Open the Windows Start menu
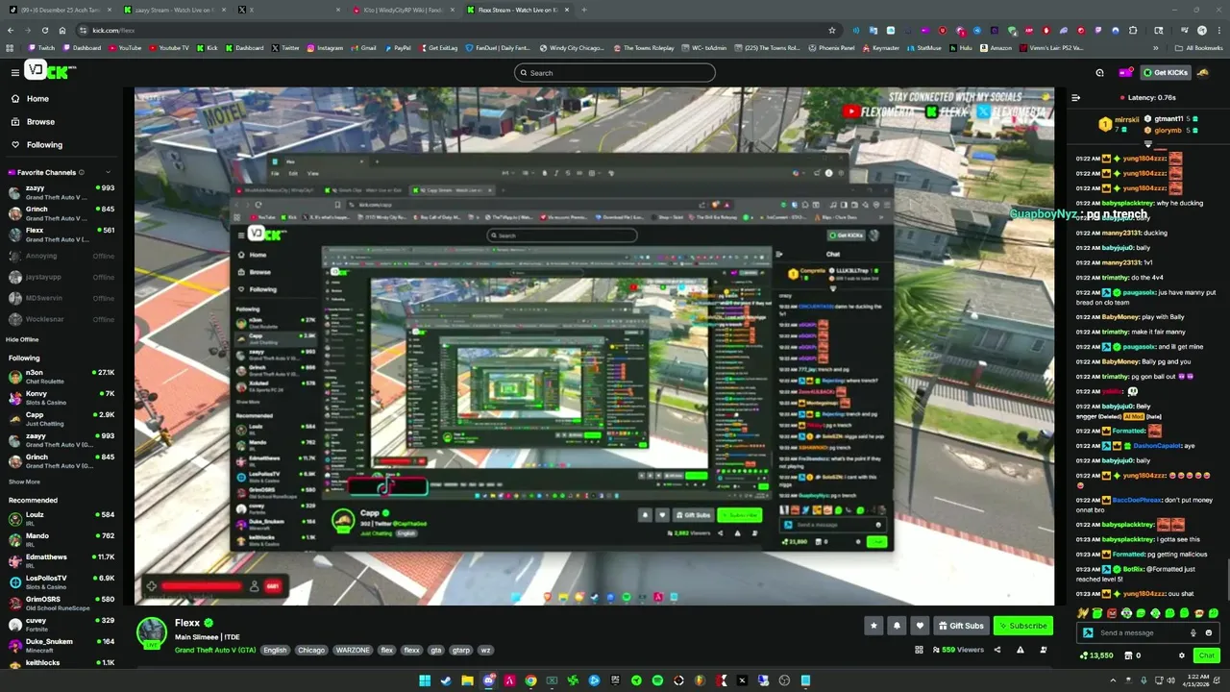The width and height of the screenshot is (1230, 692). tap(425, 680)
